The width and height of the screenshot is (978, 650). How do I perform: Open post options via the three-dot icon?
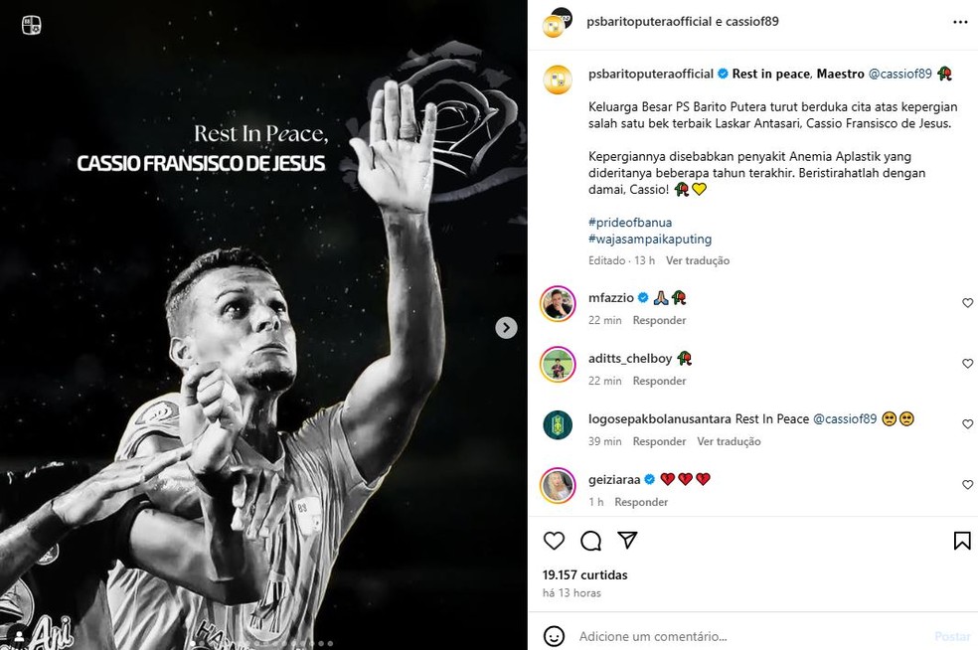click(960, 21)
